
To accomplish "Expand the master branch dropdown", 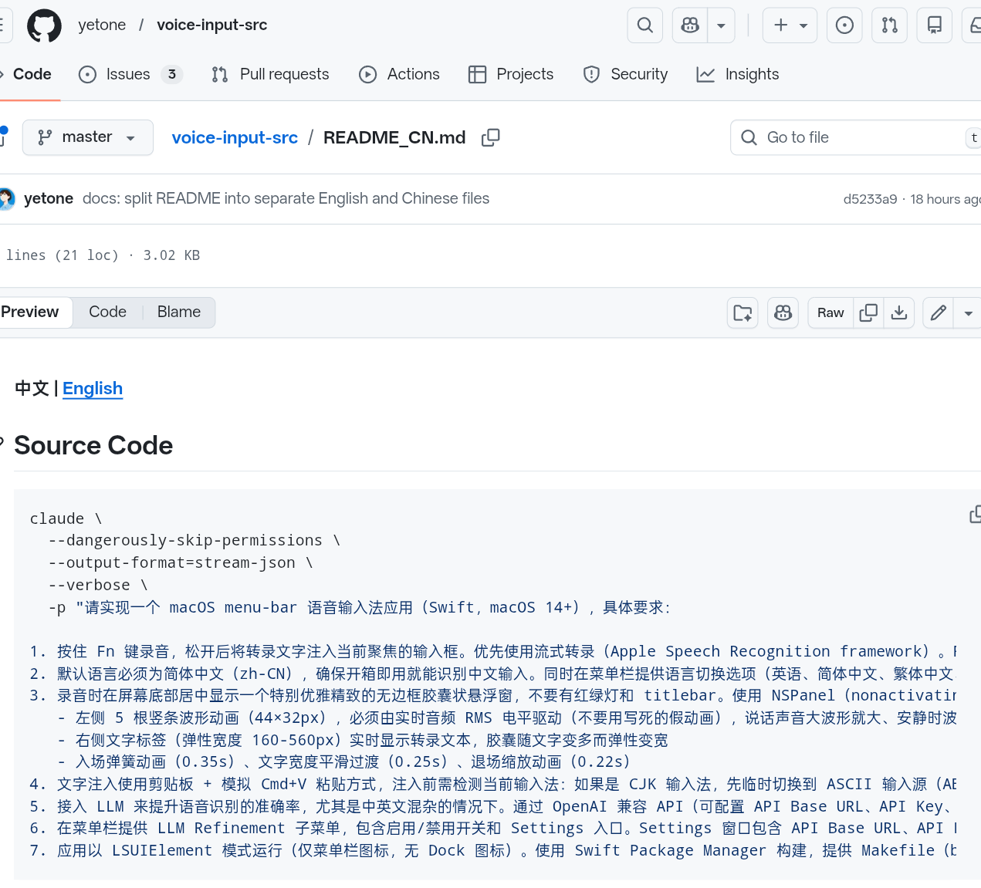I will click(x=87, y=137).
